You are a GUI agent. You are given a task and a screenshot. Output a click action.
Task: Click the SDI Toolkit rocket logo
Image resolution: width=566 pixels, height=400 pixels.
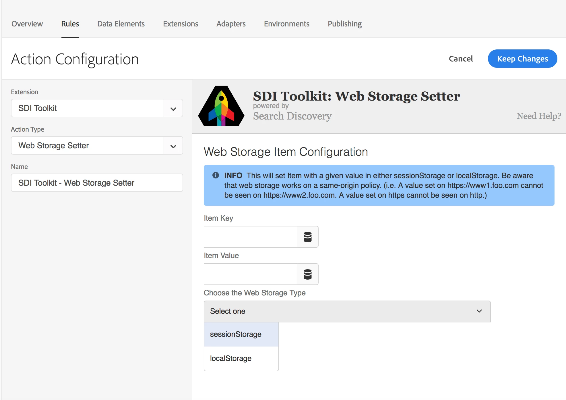pos(221,106)
